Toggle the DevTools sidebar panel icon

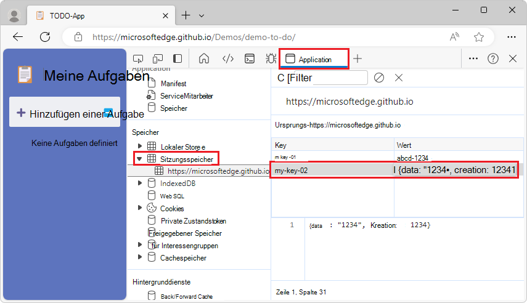[178, 59]
